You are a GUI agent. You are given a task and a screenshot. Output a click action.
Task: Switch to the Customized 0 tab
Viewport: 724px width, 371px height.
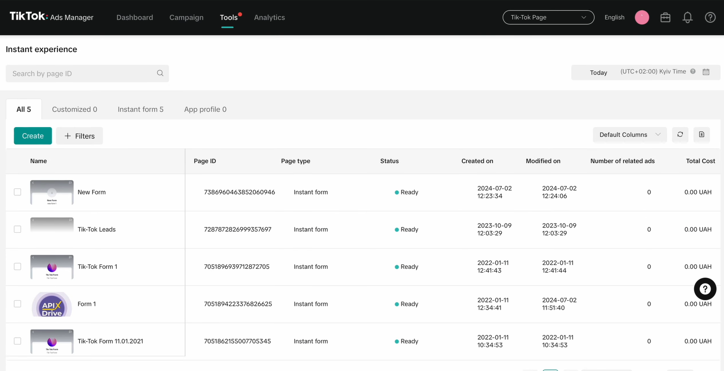pyautogui.click(x=75, y=109)
